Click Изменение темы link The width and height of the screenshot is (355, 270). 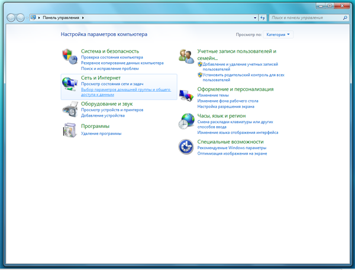[x=213, y=95]
